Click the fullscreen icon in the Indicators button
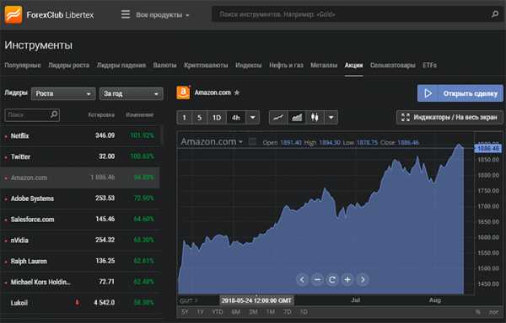Viewport: 506px width, 323px height. click(x=406, y=118)
